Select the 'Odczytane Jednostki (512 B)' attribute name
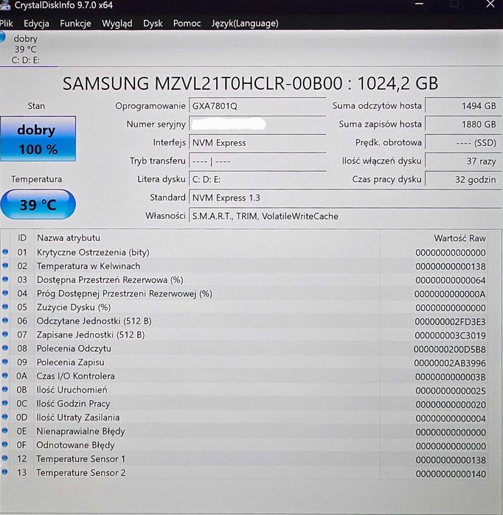 (x=94, y=321)
